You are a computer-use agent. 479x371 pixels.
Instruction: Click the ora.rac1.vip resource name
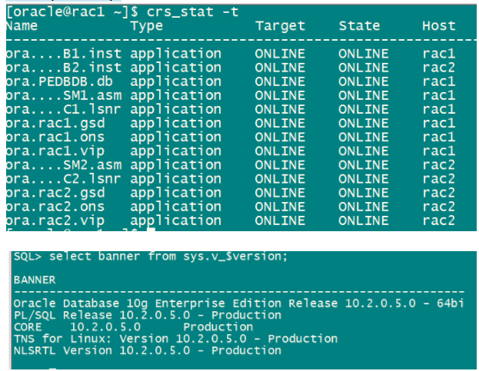point(55,151)
